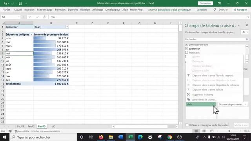Open Google Chrome from the taskbar
Viewport: 251px width, 141px height.
(x=170, y=137)
